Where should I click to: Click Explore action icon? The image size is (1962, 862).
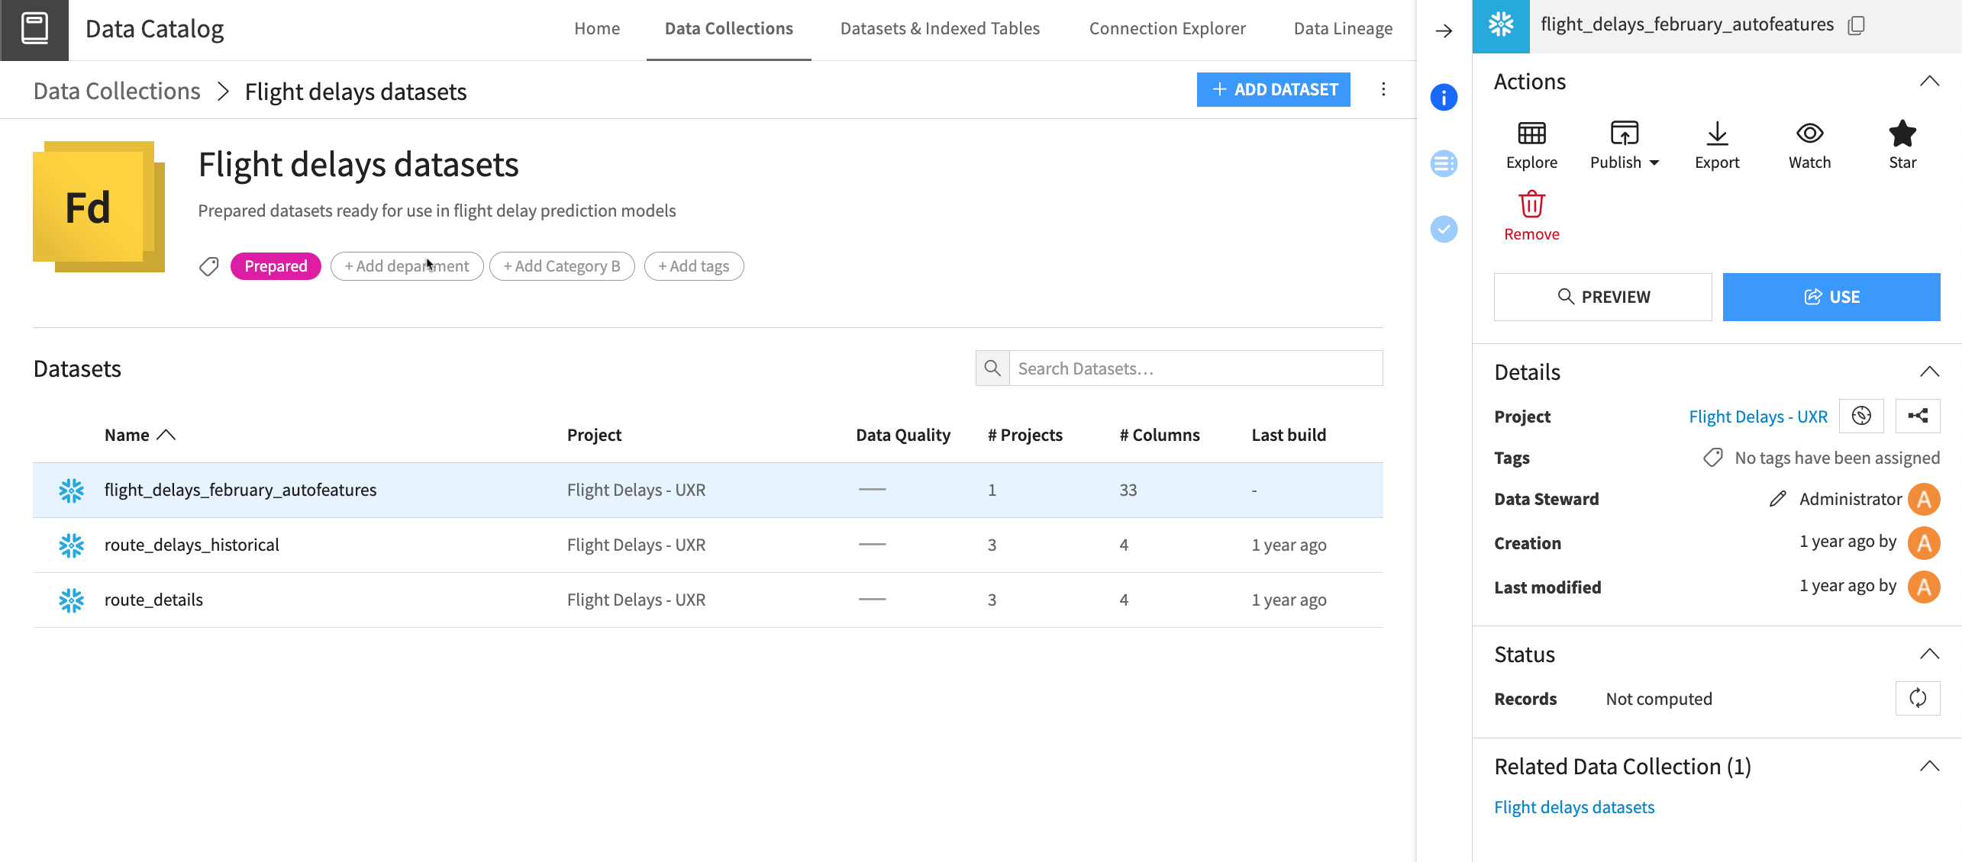point(1531,146)
